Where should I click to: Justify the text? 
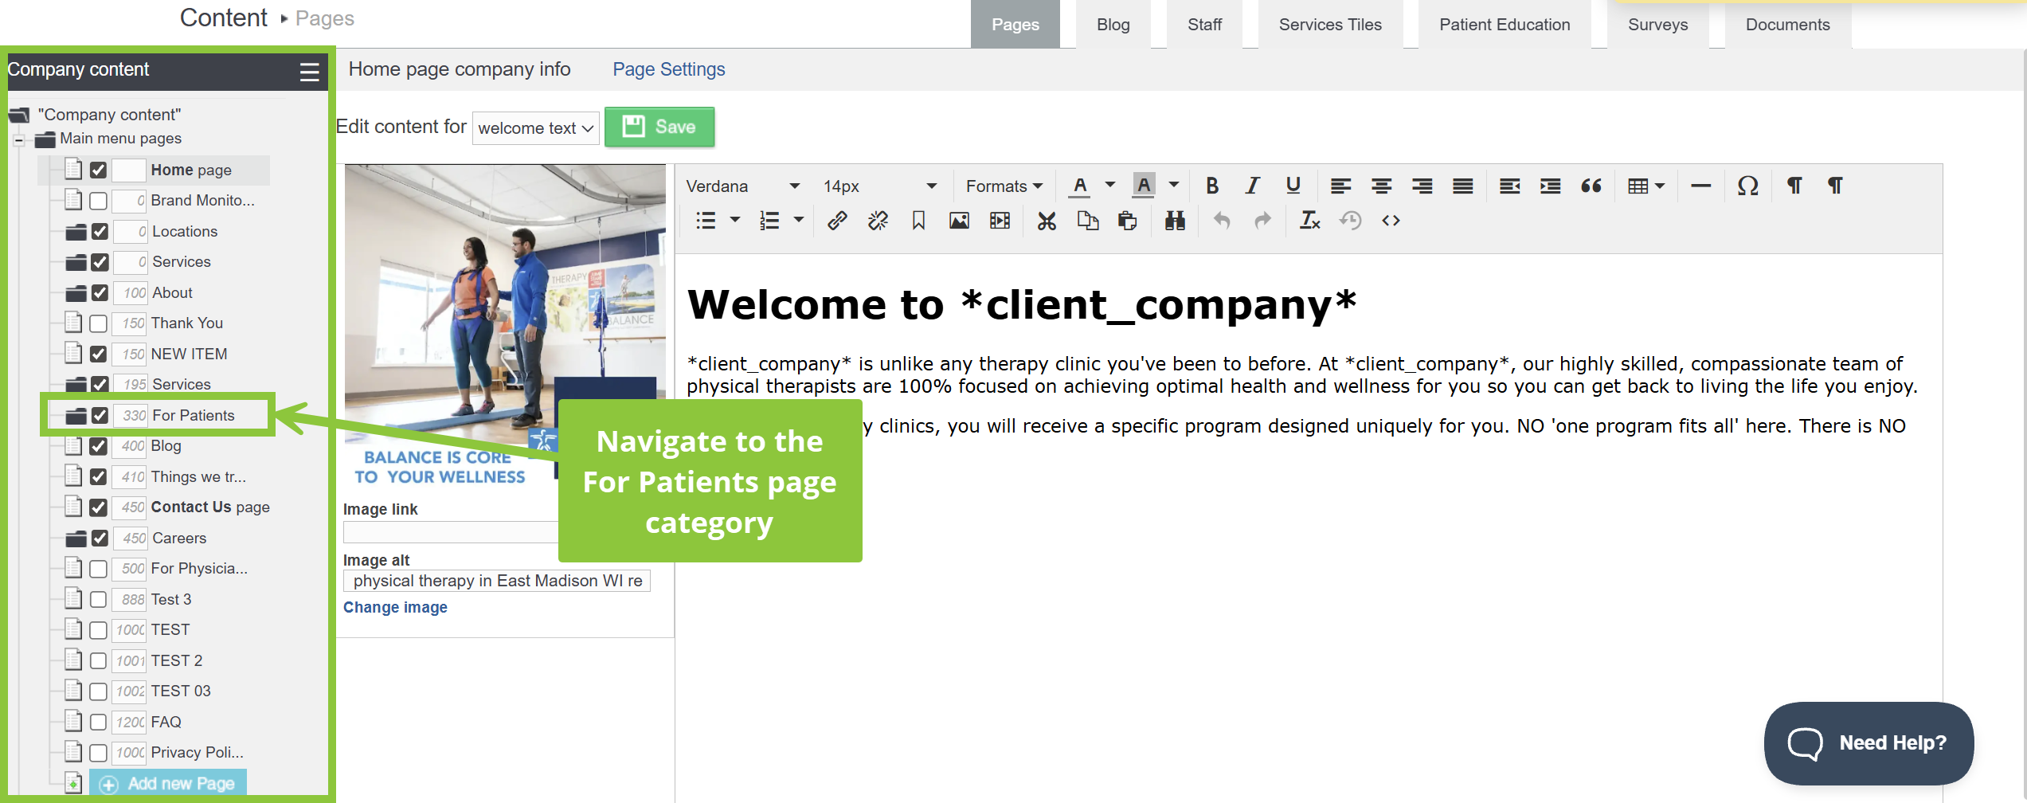[1462, 186]
